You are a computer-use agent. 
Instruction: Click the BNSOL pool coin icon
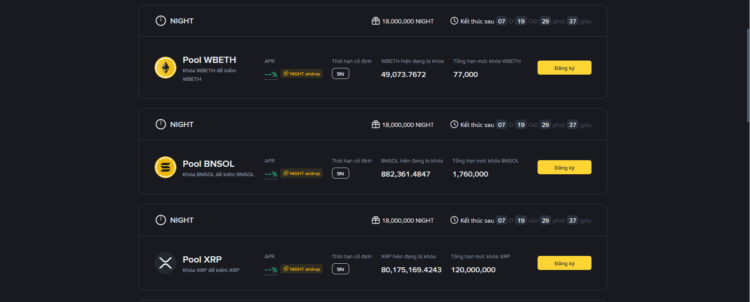click(165, 167)
